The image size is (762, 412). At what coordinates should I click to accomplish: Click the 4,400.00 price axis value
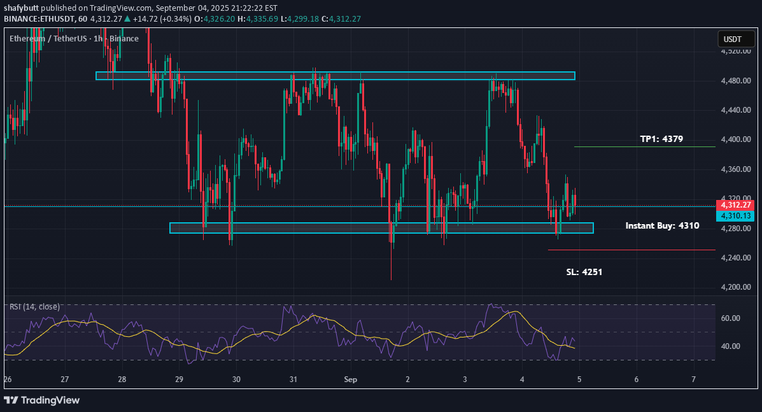736,139
